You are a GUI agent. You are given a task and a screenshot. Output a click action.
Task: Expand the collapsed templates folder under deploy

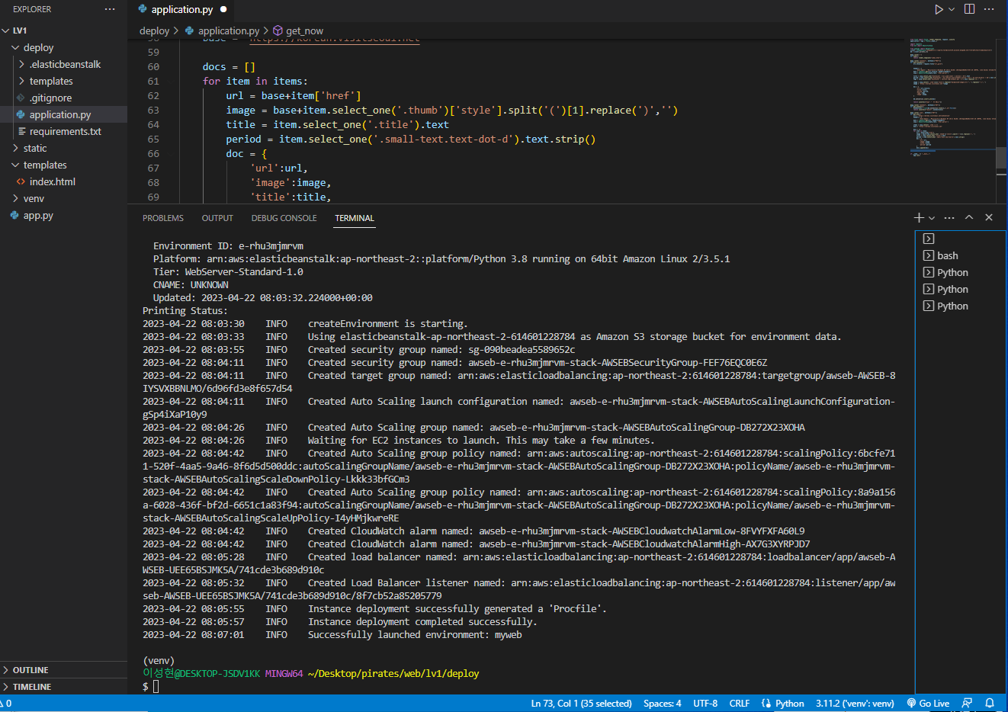point(63,81)
